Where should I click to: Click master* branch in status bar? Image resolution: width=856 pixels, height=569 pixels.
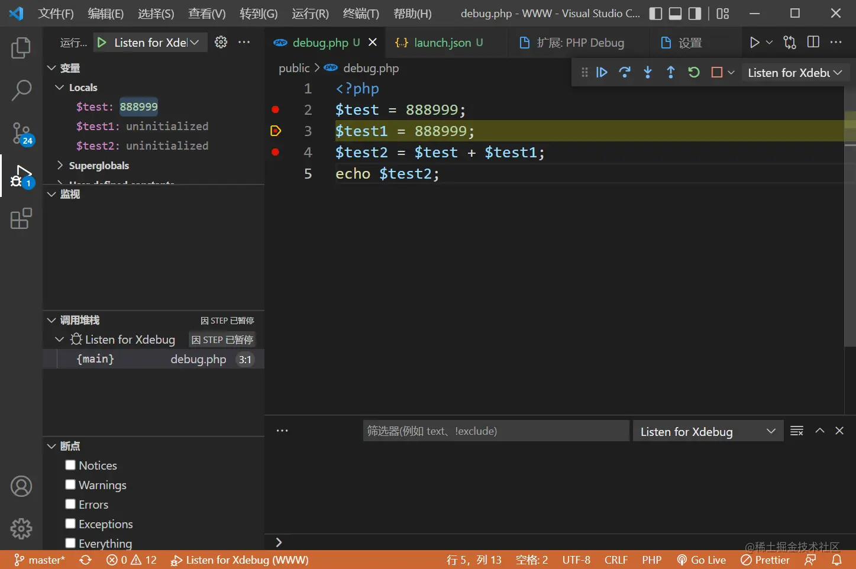point(40,560)
